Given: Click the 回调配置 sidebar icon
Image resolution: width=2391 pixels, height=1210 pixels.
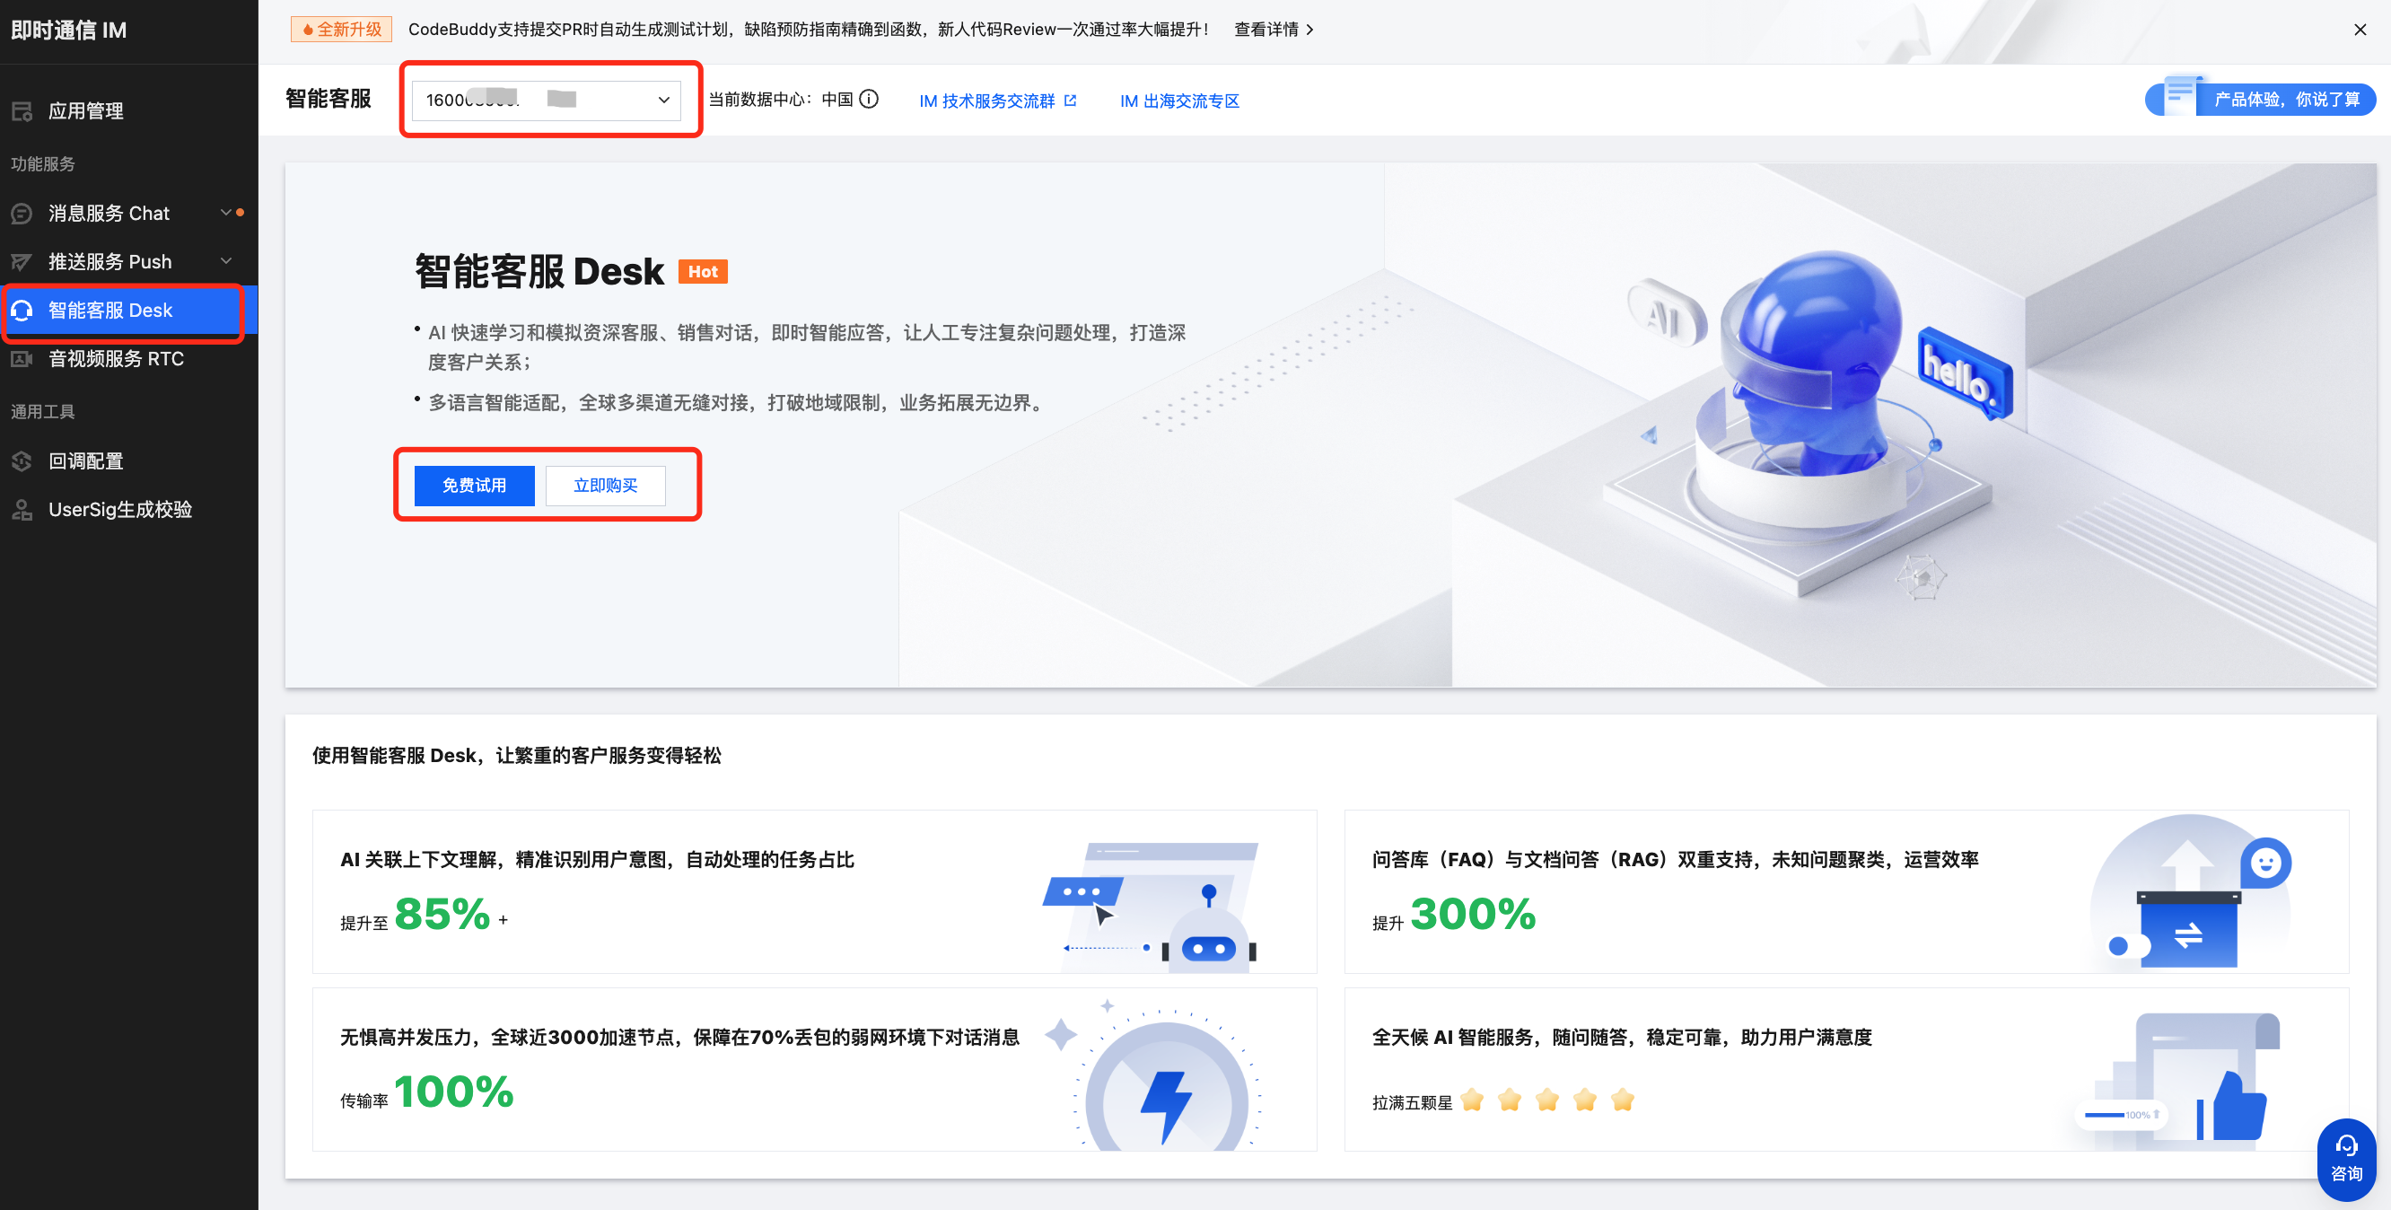Looking at the screenshot, I should [22, 460].
